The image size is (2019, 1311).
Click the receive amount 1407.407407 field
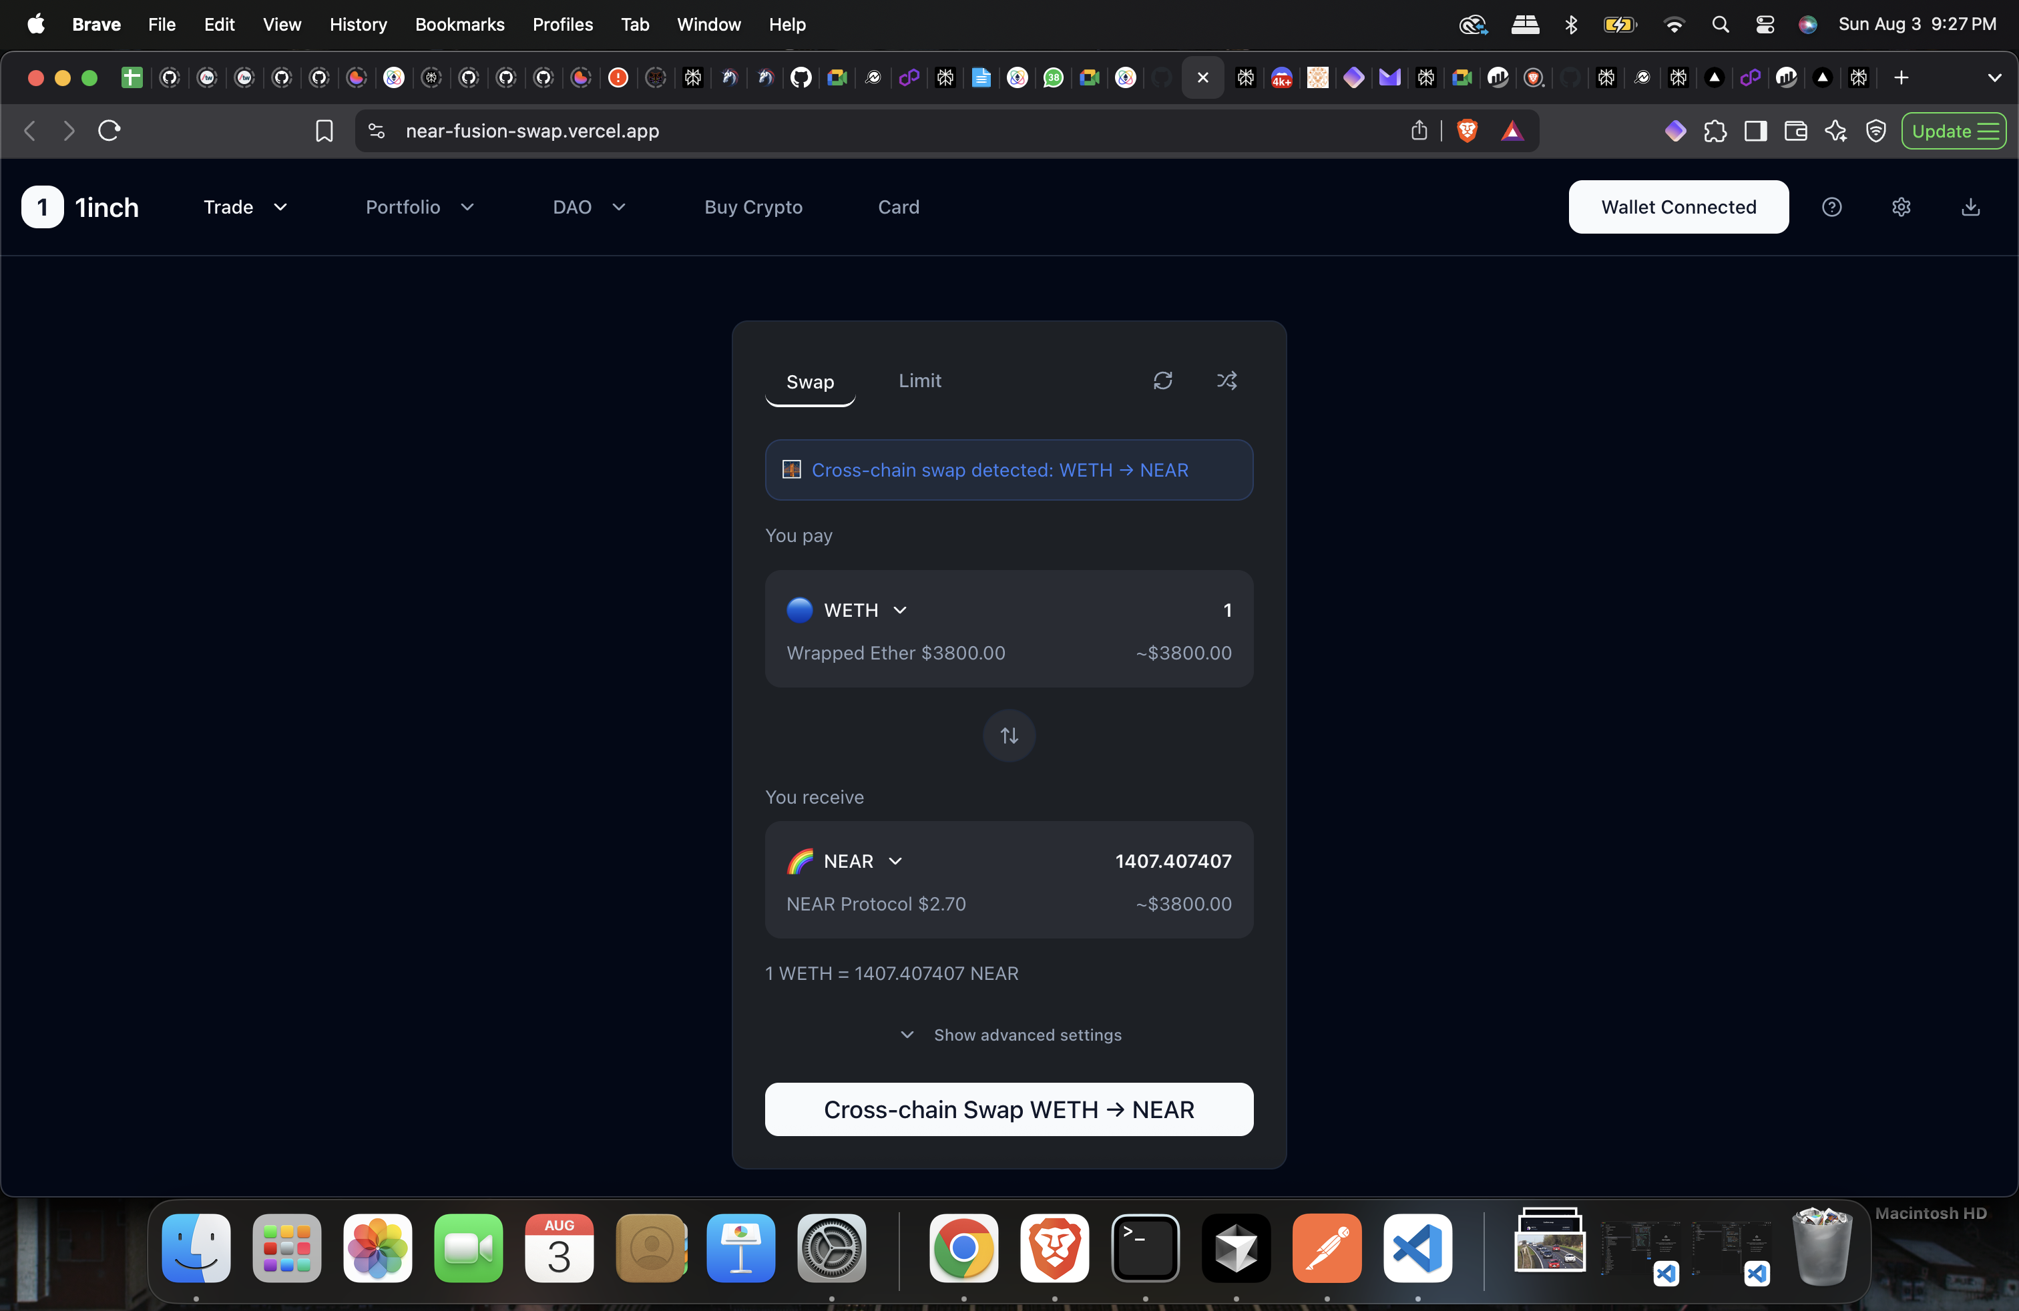1173,862
